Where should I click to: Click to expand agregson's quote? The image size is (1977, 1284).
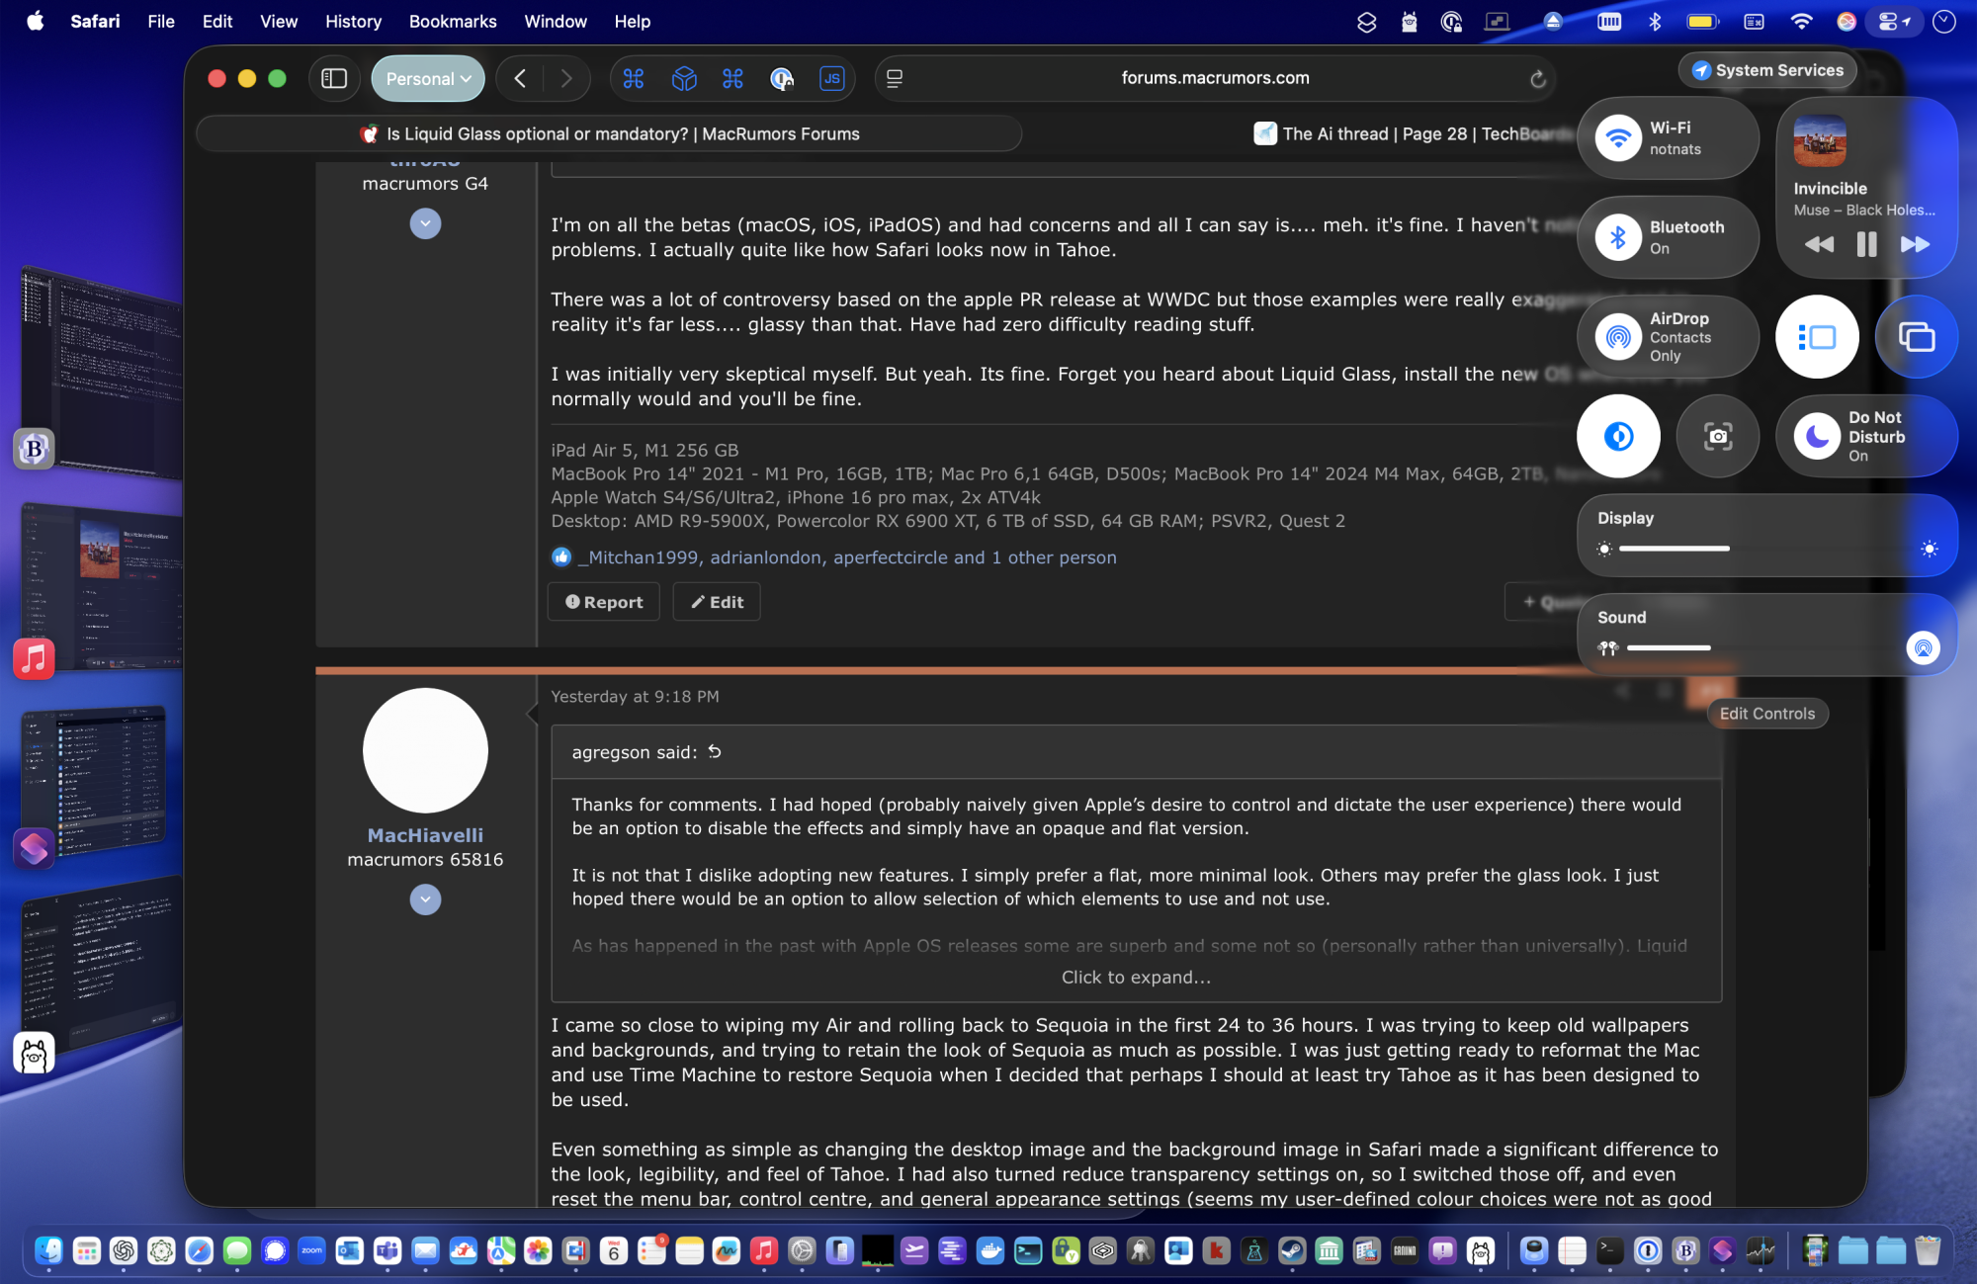pos(1135,977)
